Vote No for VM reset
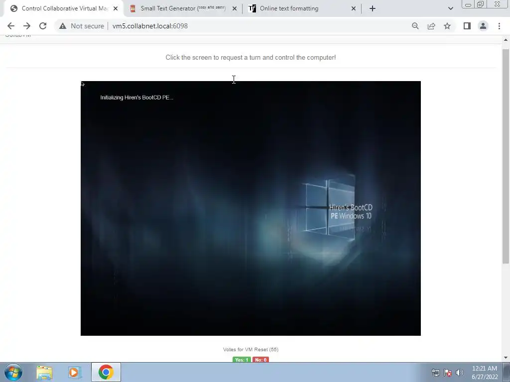This screenshot has width=510, height=382. [x=260, y=360]
